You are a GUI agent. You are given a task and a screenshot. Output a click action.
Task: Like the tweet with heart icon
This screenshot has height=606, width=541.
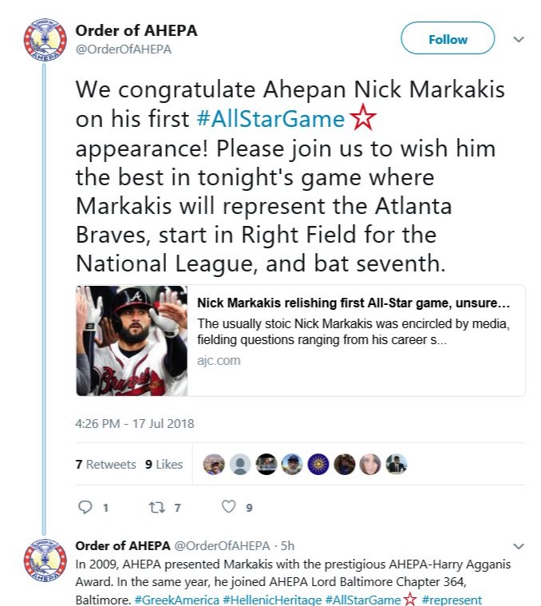(x=228, y=506)
